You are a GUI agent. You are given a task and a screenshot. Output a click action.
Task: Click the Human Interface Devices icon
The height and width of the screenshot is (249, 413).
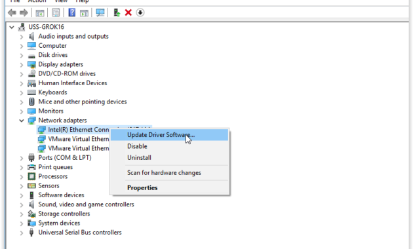point(31,83)
